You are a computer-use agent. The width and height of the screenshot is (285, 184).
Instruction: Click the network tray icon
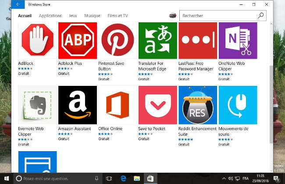point(237,179)
